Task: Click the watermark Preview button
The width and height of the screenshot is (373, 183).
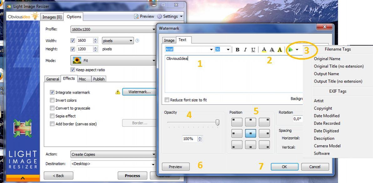Action: (x=175, y=167)
